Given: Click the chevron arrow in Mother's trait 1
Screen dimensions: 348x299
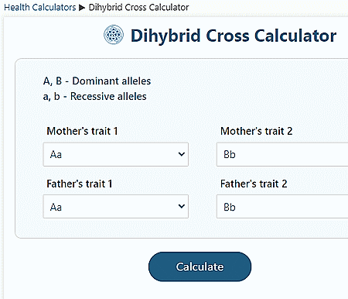Looking at the screenshot, I should click(182, 154).
